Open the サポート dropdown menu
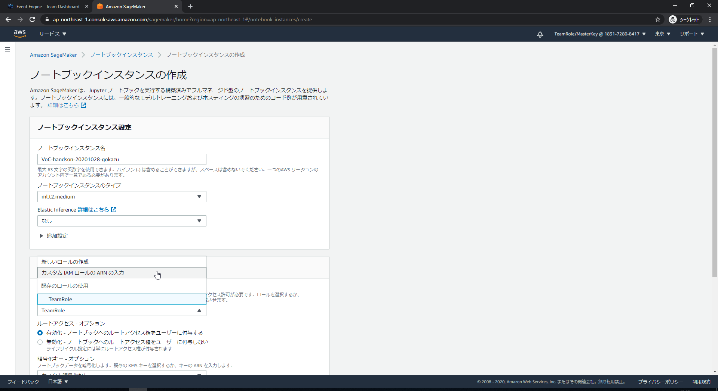This screenshot has width=718, height=391. 692,34
